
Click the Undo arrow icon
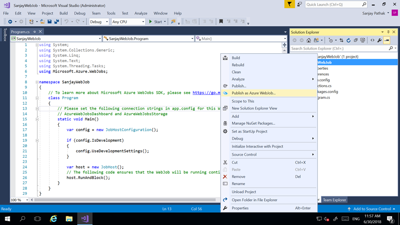[x=66, y=22]
